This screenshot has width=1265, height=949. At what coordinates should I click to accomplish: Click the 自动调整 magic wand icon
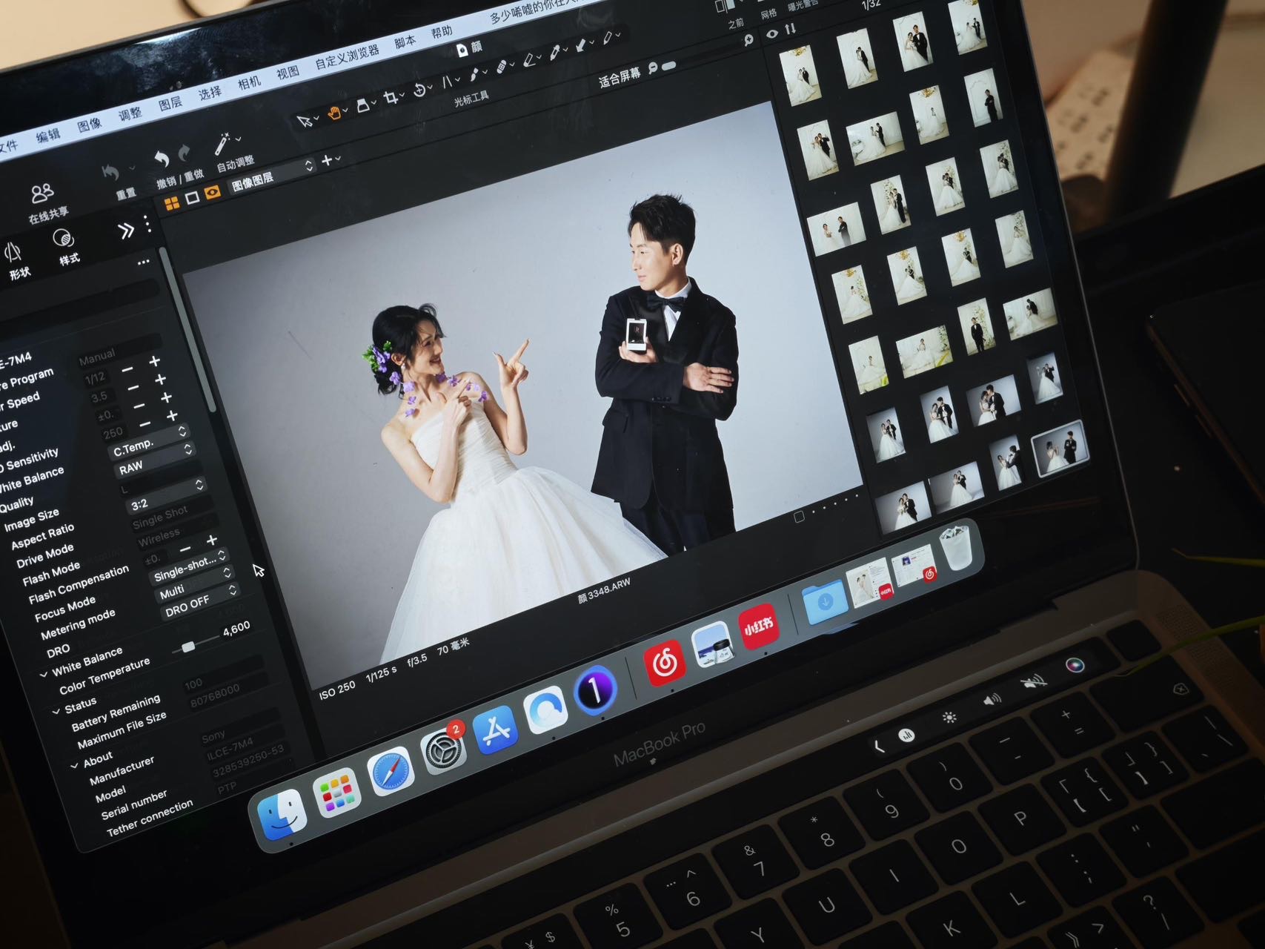pyautogui.click(x=222, y=144)
